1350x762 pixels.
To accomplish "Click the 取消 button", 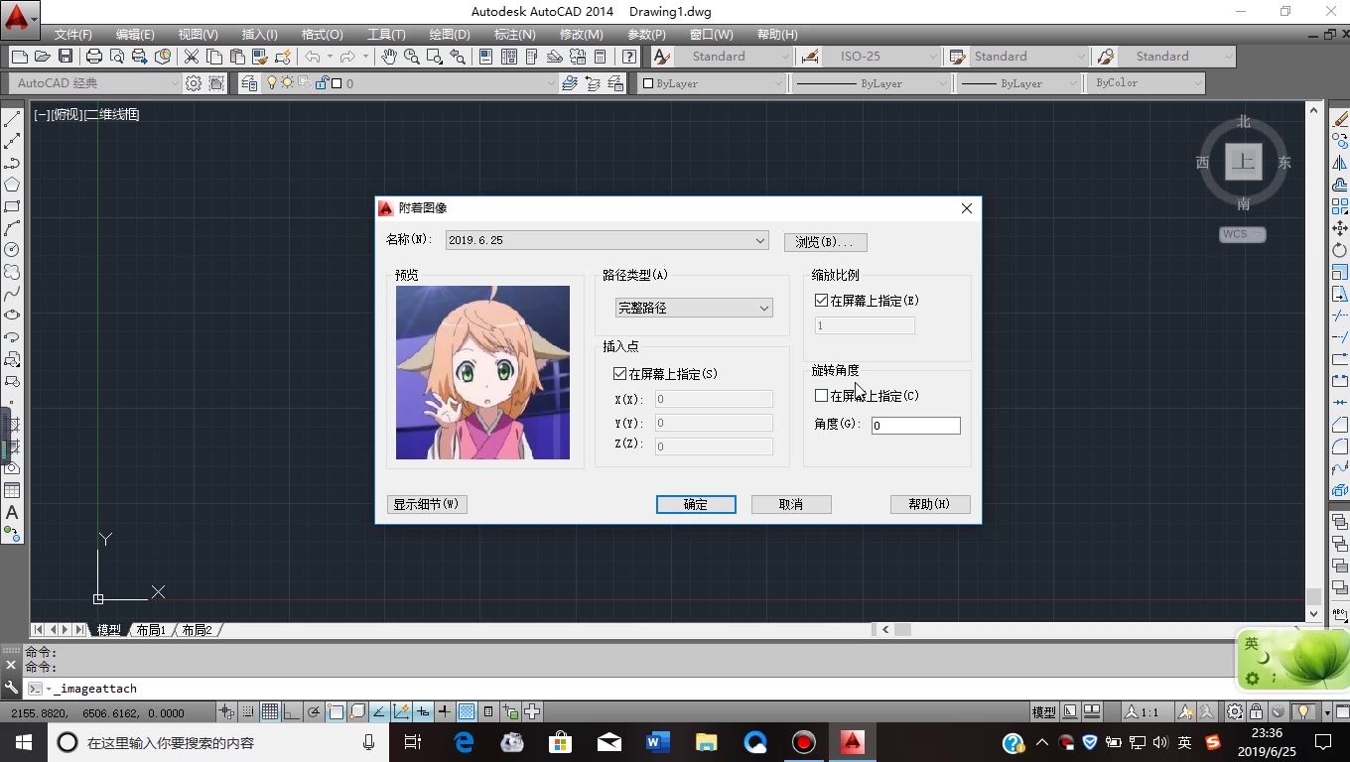I will [791, 504].
